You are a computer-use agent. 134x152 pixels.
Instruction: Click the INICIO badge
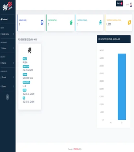point(25,90)
